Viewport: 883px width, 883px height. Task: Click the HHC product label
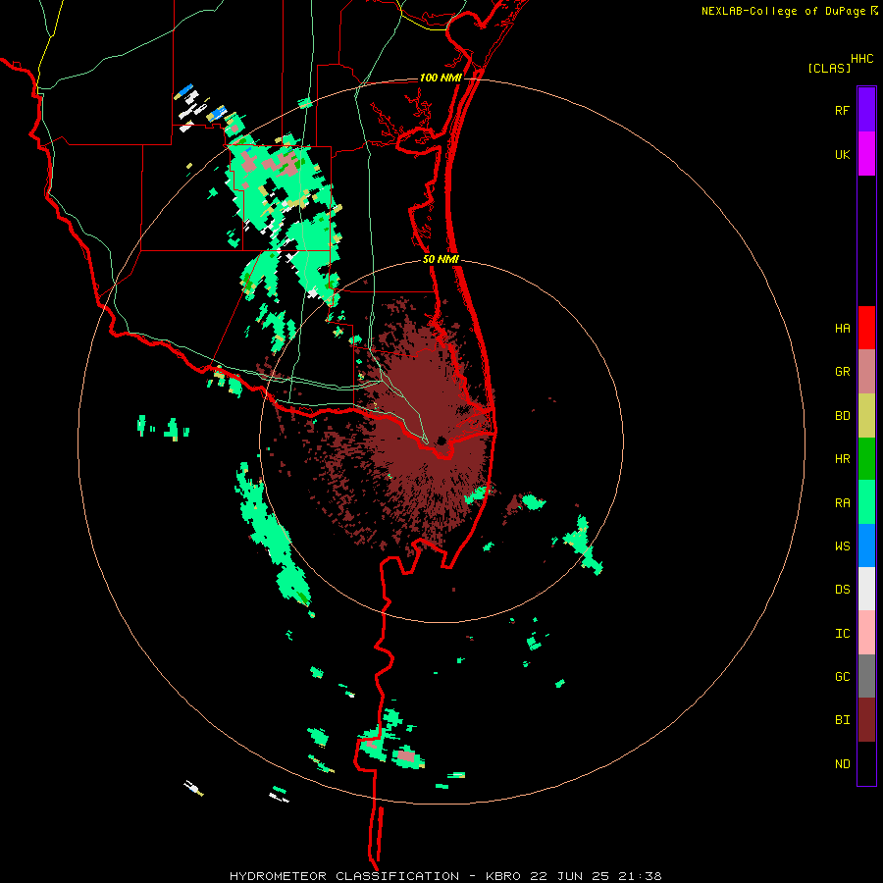coord(861,59)
